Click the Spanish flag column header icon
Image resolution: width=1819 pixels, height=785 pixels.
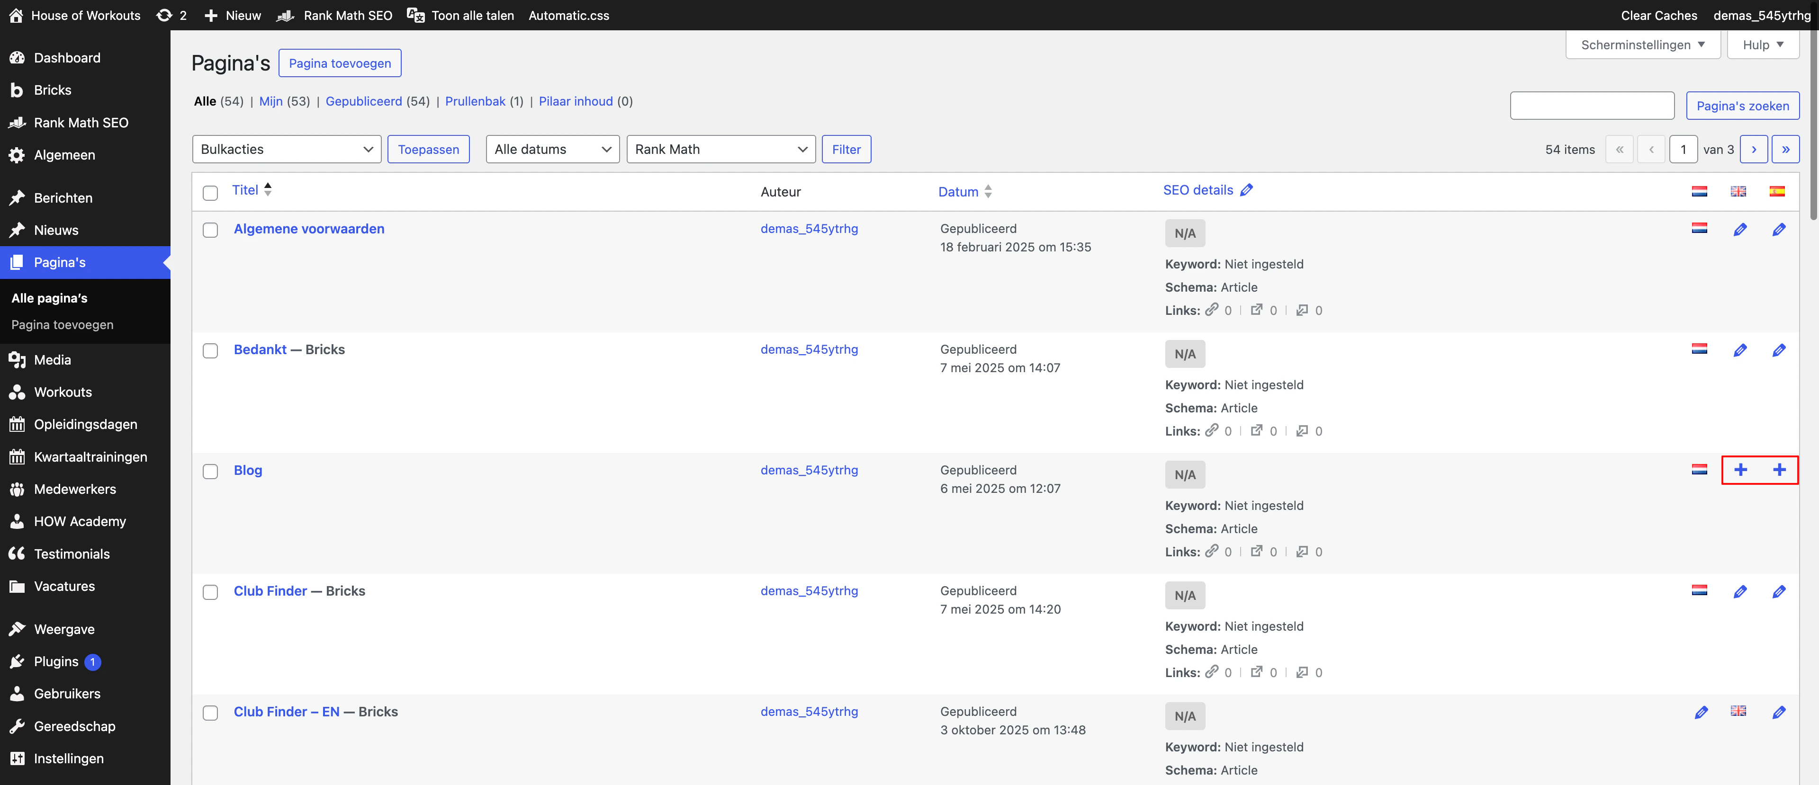tap(1777, 191)
